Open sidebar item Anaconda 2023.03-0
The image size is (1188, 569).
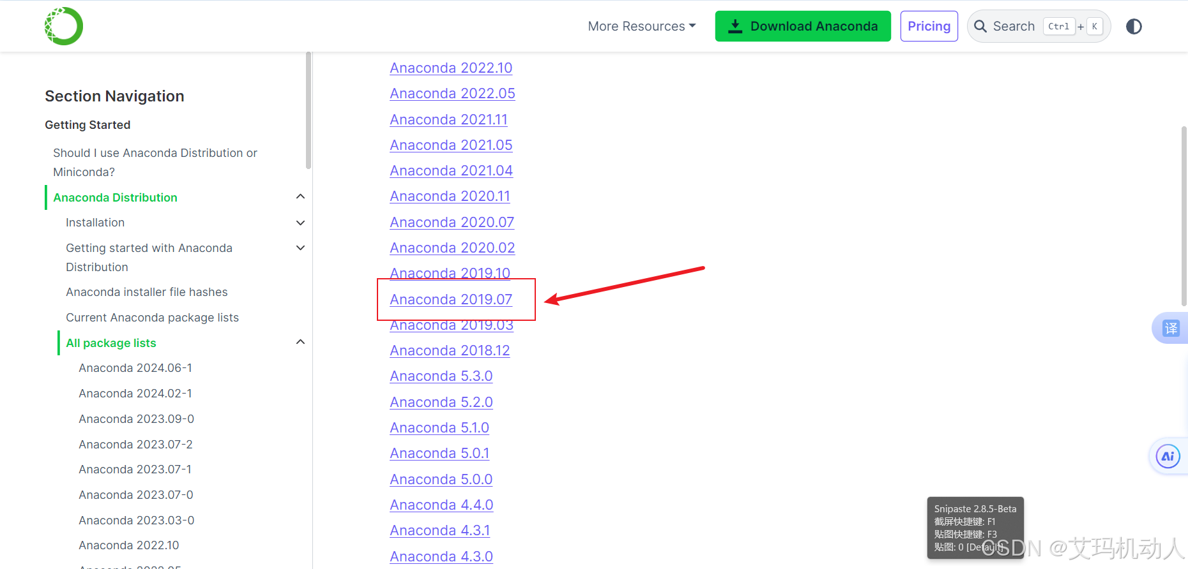point(136,521)
